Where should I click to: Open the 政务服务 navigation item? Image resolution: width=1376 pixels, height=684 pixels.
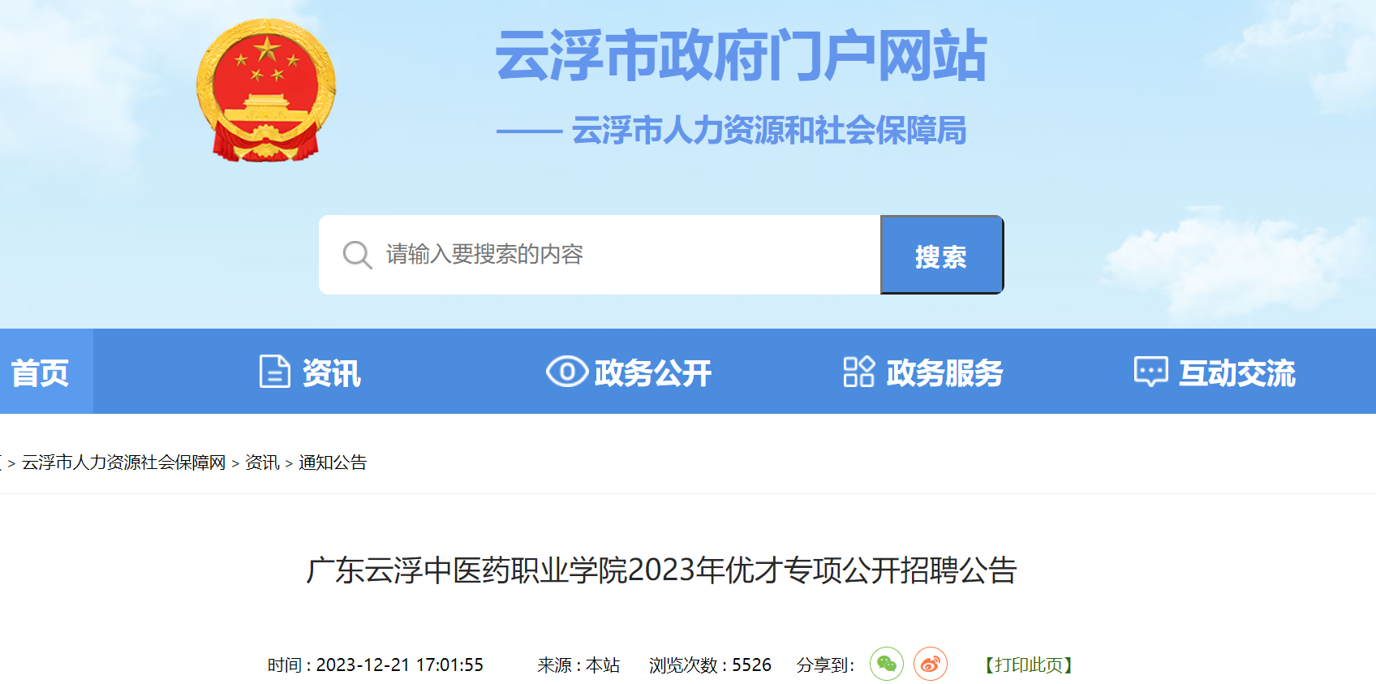click(x=945, y=373)
